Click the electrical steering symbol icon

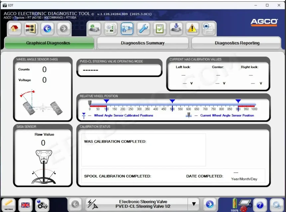(x=93, y=204)
